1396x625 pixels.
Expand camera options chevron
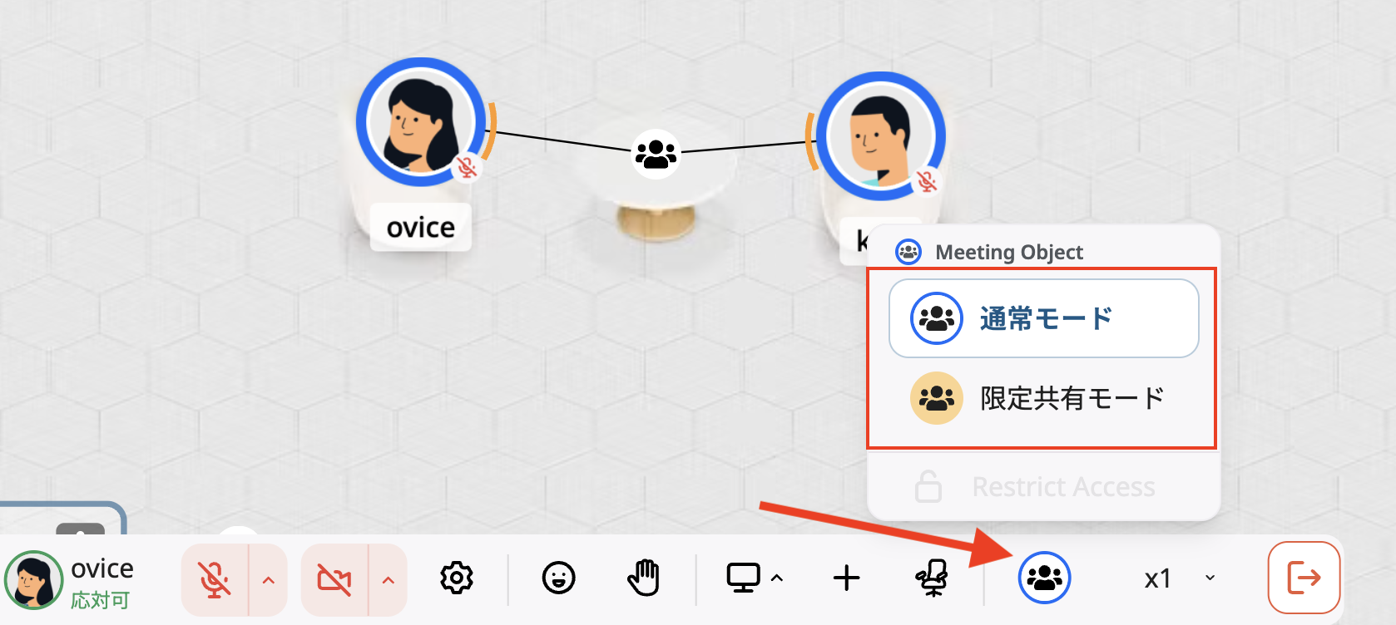pyautogui.click(x=388, y=580)
